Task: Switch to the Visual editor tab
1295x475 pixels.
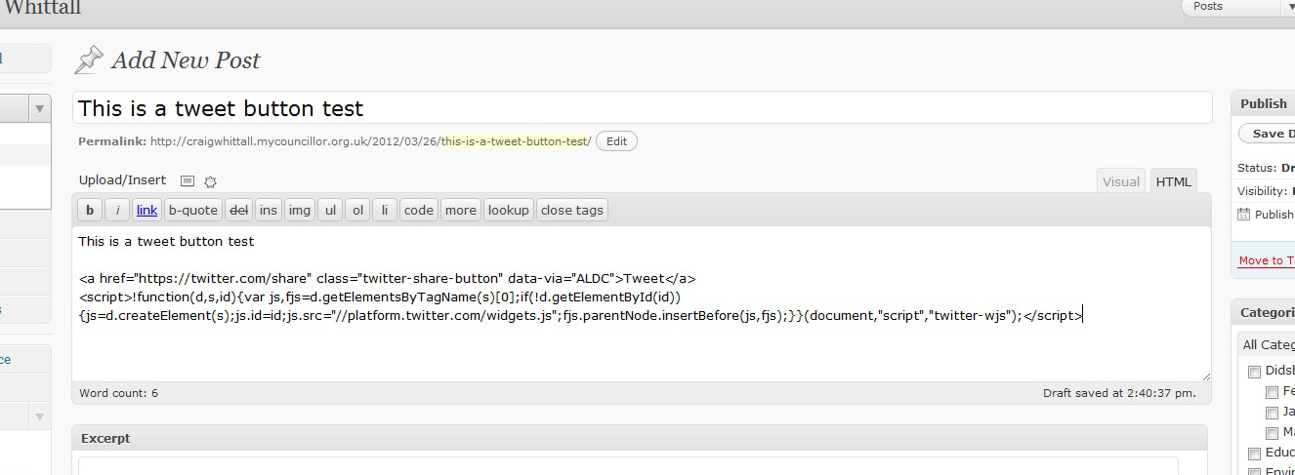Action: (x=1120, y=181)
